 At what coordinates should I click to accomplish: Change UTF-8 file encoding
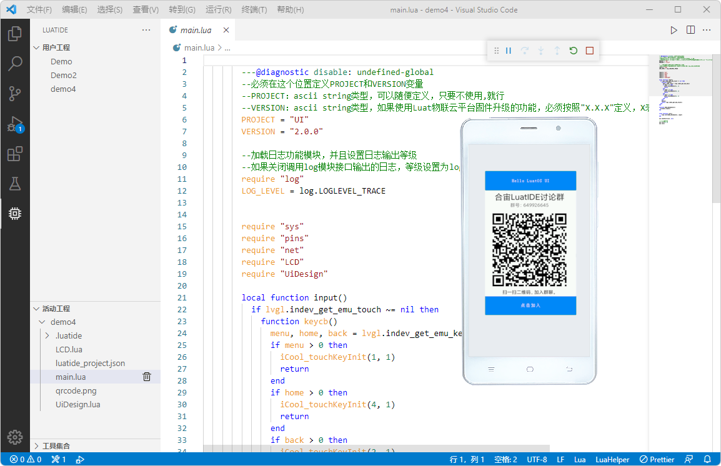click(537, 459)
